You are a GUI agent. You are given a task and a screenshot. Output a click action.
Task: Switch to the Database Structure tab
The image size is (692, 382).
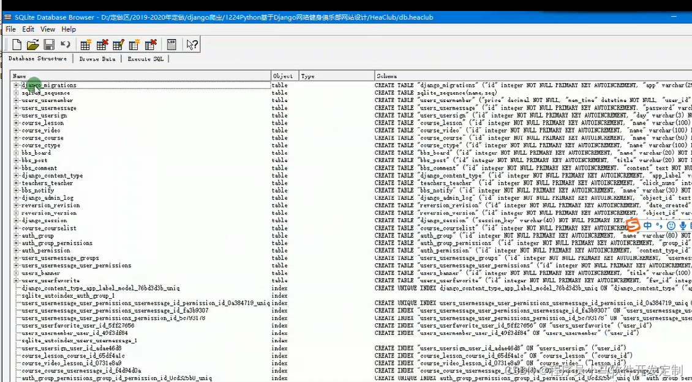(x=37, y=58)
